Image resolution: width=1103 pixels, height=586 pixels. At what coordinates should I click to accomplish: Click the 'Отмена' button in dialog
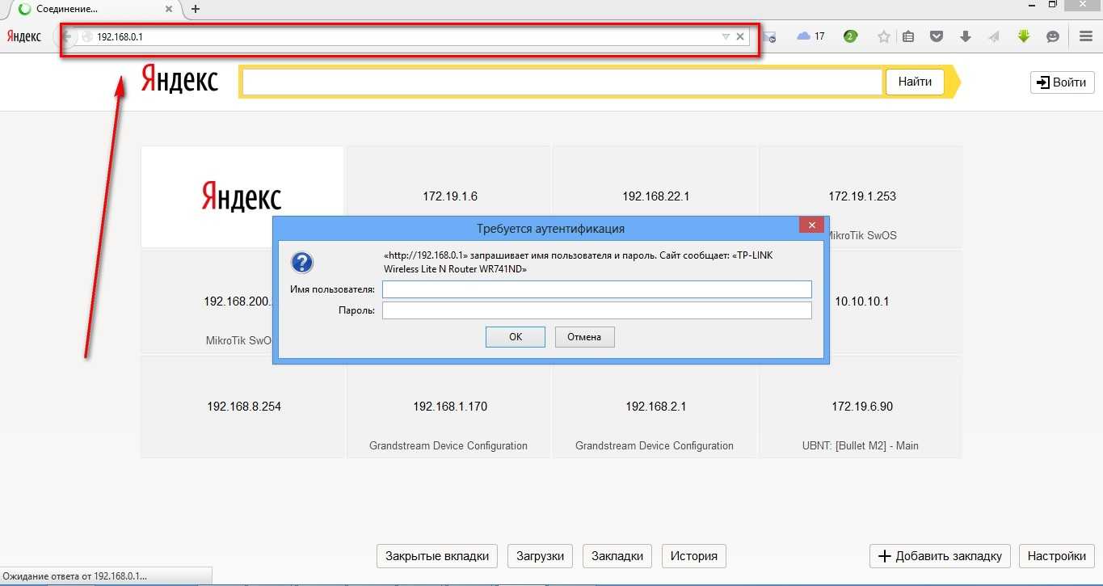(x=584, y=337)
